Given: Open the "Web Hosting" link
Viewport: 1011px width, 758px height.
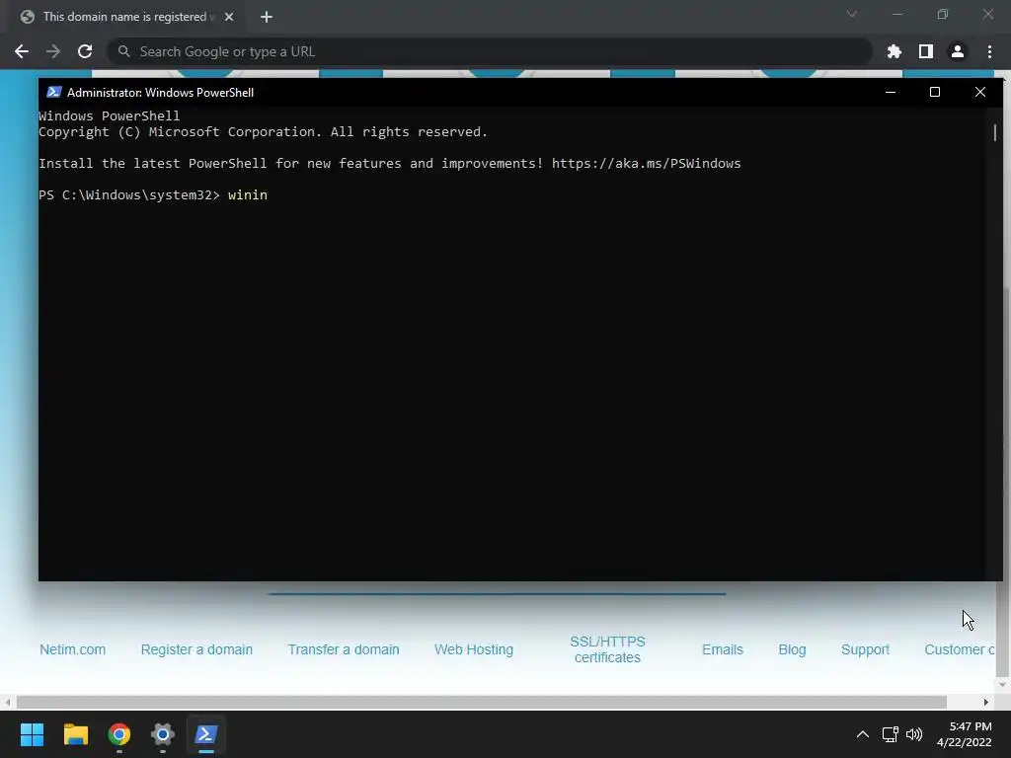Looking at the screenshot, I should pyautogui.click(x=474, y=649).
